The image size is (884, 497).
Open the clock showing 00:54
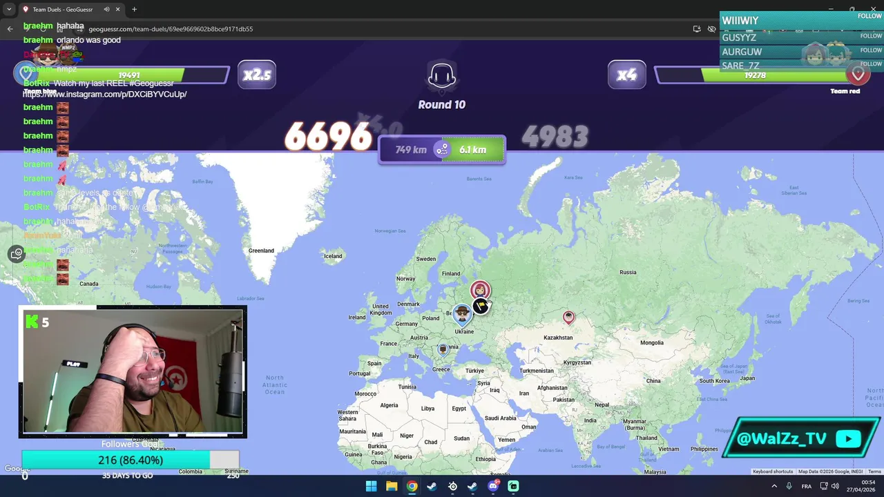861,486
